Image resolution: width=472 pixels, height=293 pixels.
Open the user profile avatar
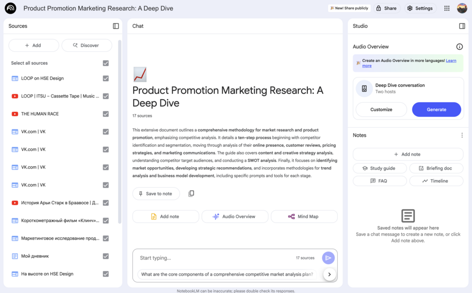(x=462, y=8)
